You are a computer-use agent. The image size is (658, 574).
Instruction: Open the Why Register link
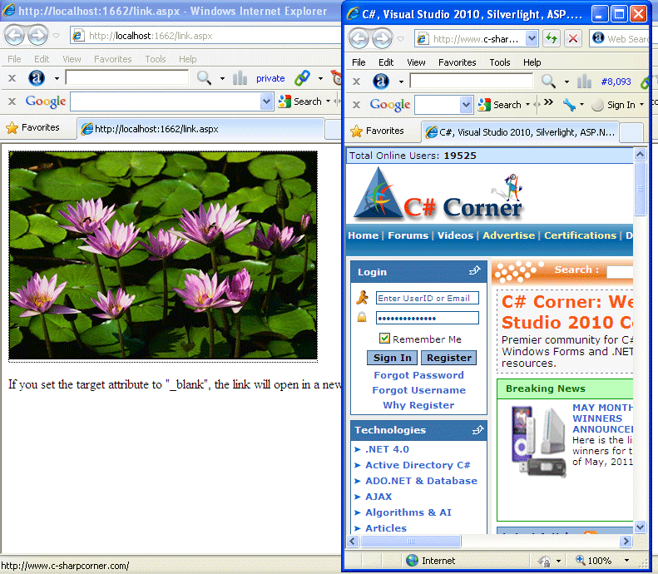(418, 405)
